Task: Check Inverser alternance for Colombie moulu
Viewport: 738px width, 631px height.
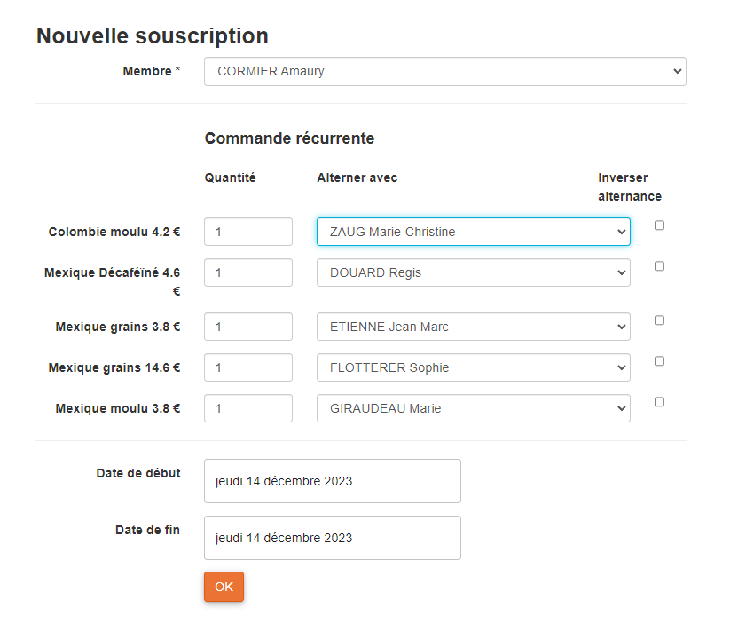Action: 659,225
